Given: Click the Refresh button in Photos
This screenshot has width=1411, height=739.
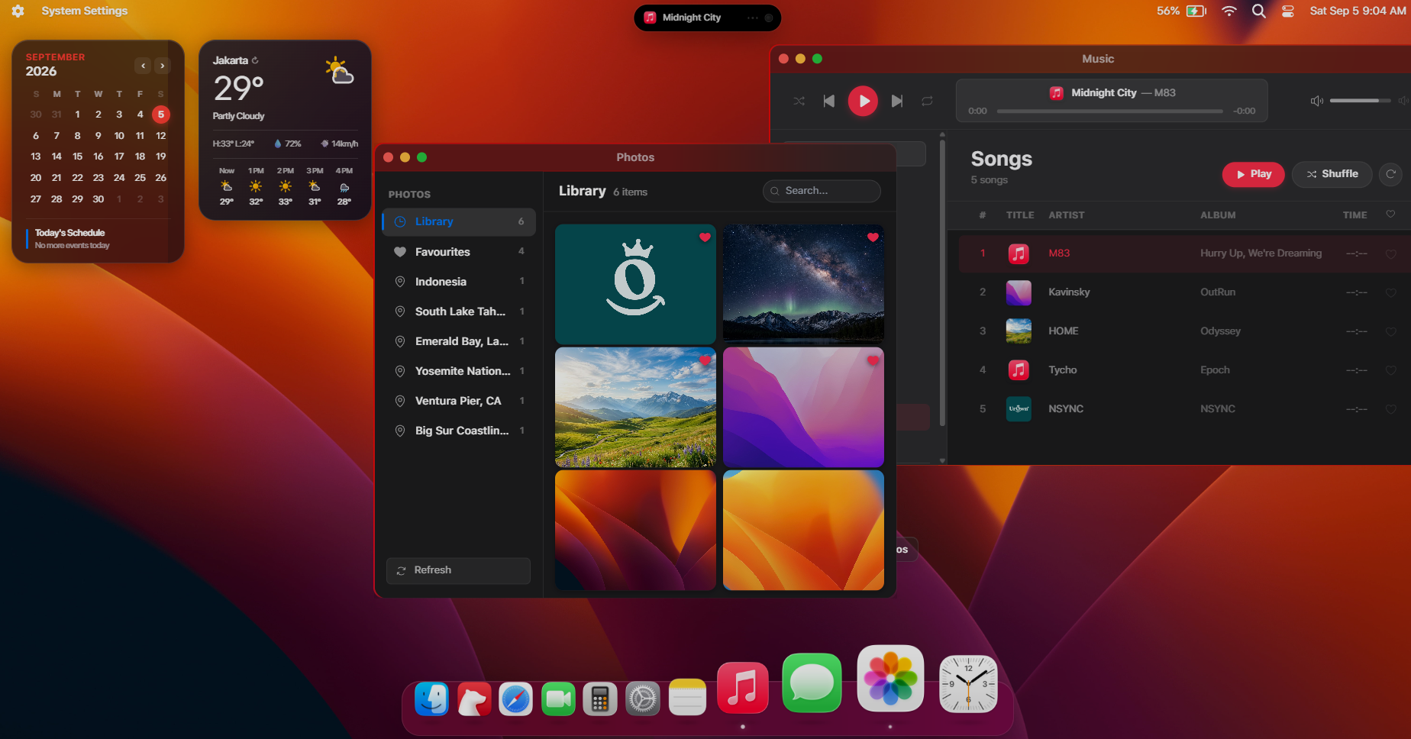Looking at the screenshot, I should coord(458,570).
